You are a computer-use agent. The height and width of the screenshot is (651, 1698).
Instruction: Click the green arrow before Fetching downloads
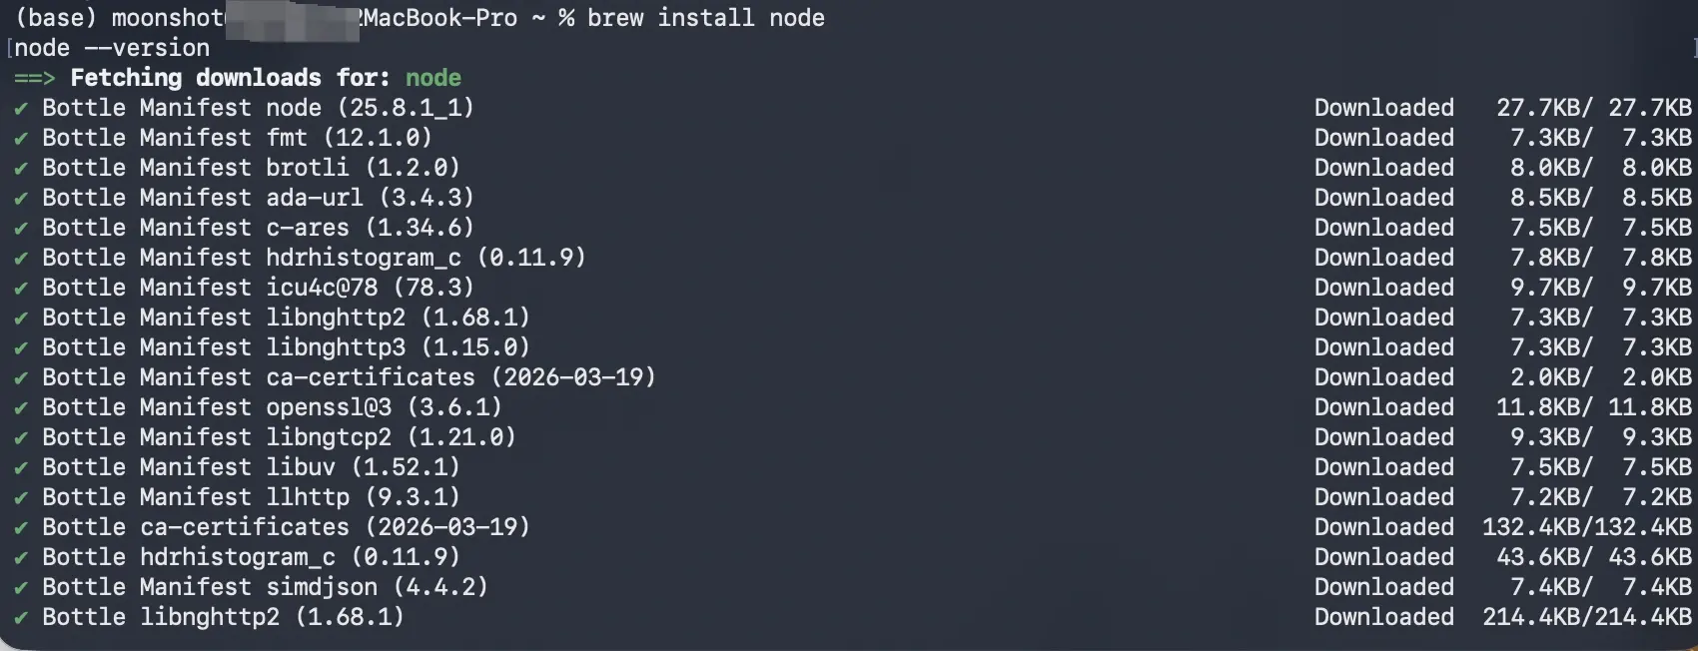click(34, 79)
